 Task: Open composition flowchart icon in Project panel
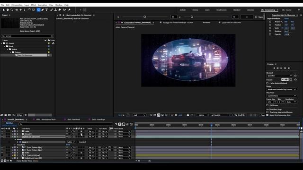pos(53,43)
